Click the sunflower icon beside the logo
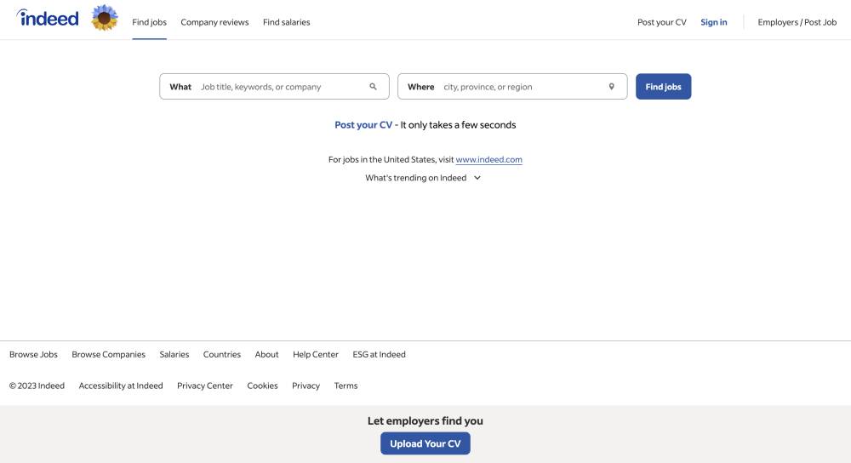This screenshot has width=851, height=463. click(x=105, y=18)
